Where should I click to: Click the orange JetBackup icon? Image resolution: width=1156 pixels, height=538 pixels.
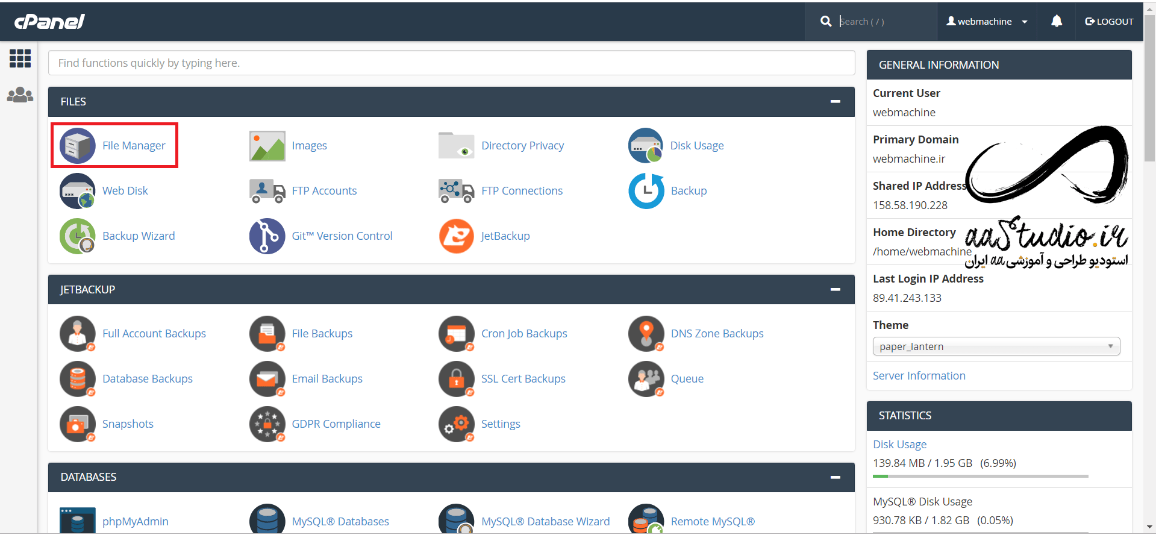(x=456, y=236)
